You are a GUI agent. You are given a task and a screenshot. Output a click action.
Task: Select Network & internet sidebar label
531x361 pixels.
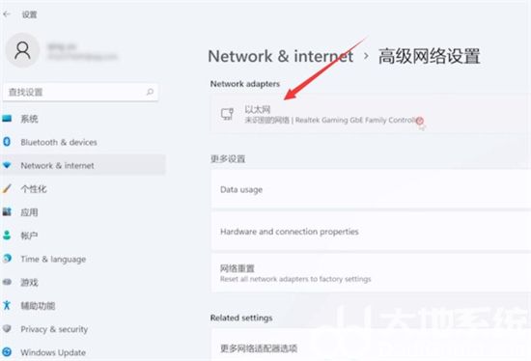tap(57, 166)
